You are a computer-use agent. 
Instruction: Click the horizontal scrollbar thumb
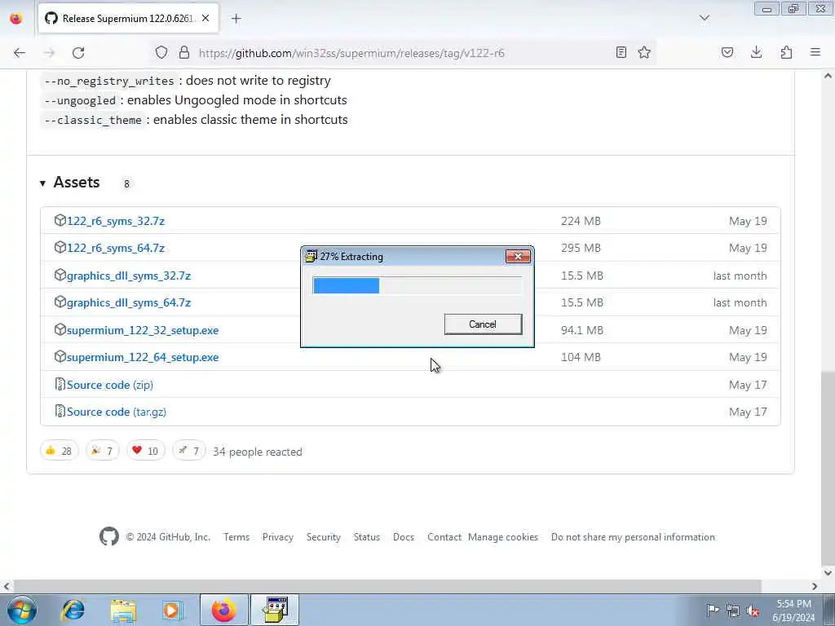click(x=387, y=586)
